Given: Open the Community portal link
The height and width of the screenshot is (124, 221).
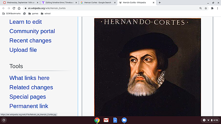Looking at the screenshot, I should click(x=32, y=31).
